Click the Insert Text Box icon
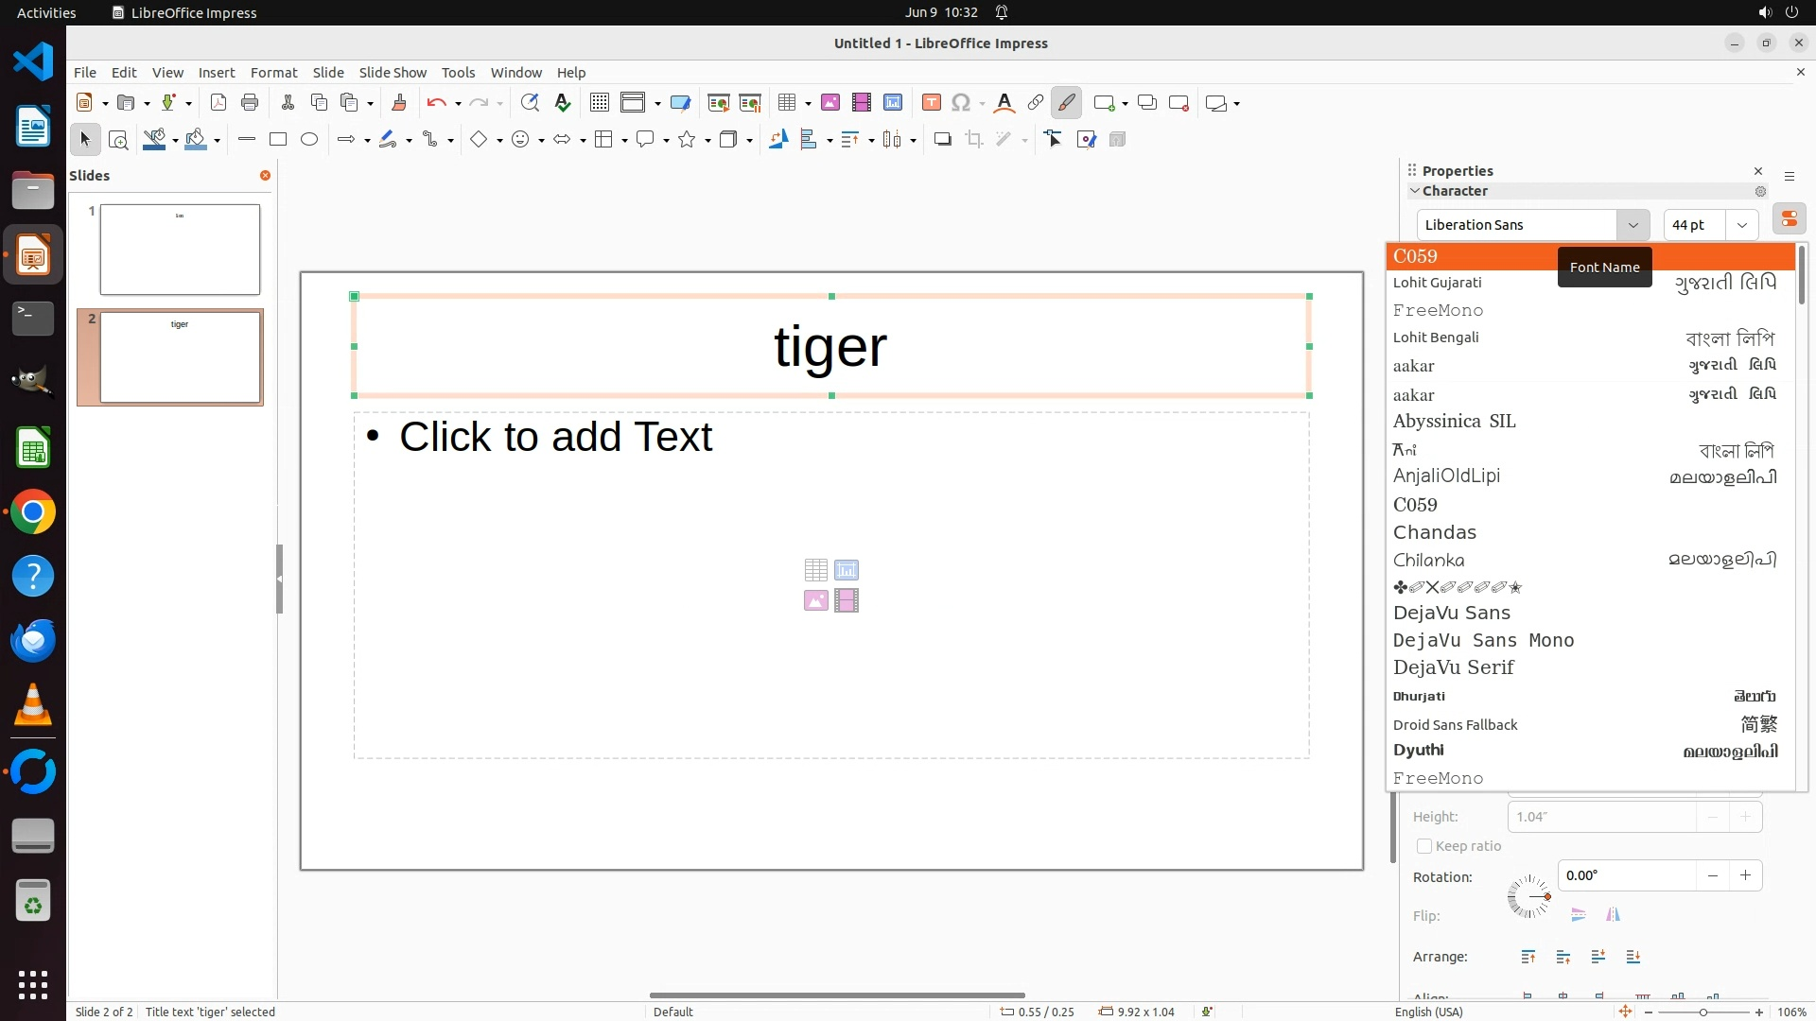Viewport: 1816px width, 1021px height. [931, 103]
